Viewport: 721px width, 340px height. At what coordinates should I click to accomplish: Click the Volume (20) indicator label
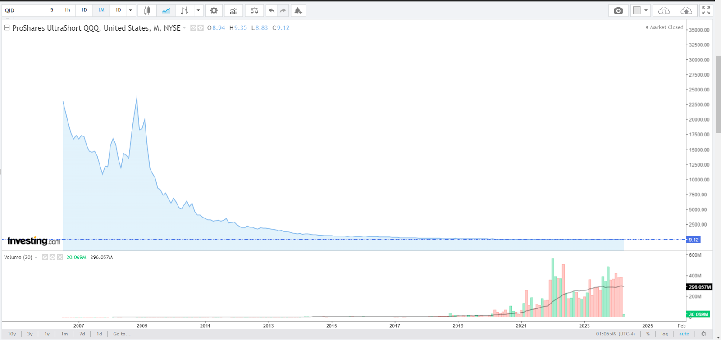point(18,258)
